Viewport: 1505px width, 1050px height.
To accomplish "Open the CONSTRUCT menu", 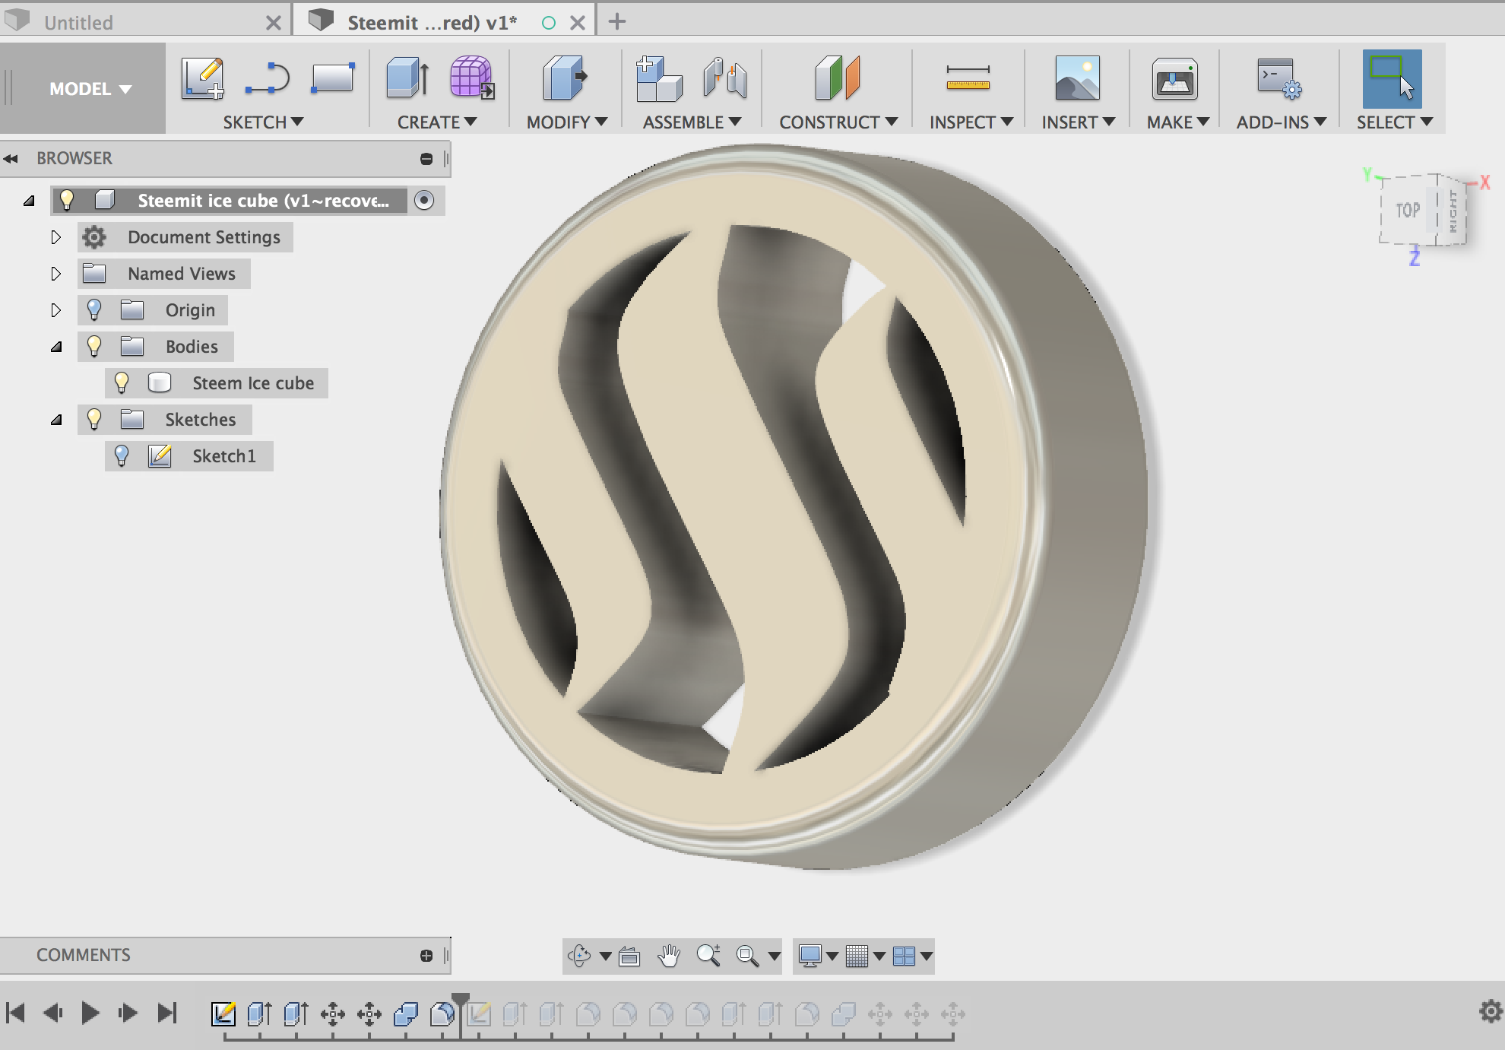I will tap(838, 122).
